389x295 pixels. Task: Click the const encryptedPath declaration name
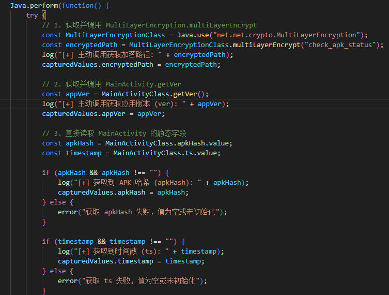(91, 45)
